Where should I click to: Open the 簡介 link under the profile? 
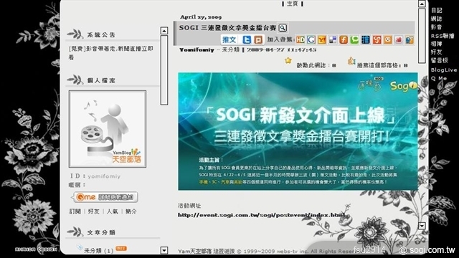[131, 211]
